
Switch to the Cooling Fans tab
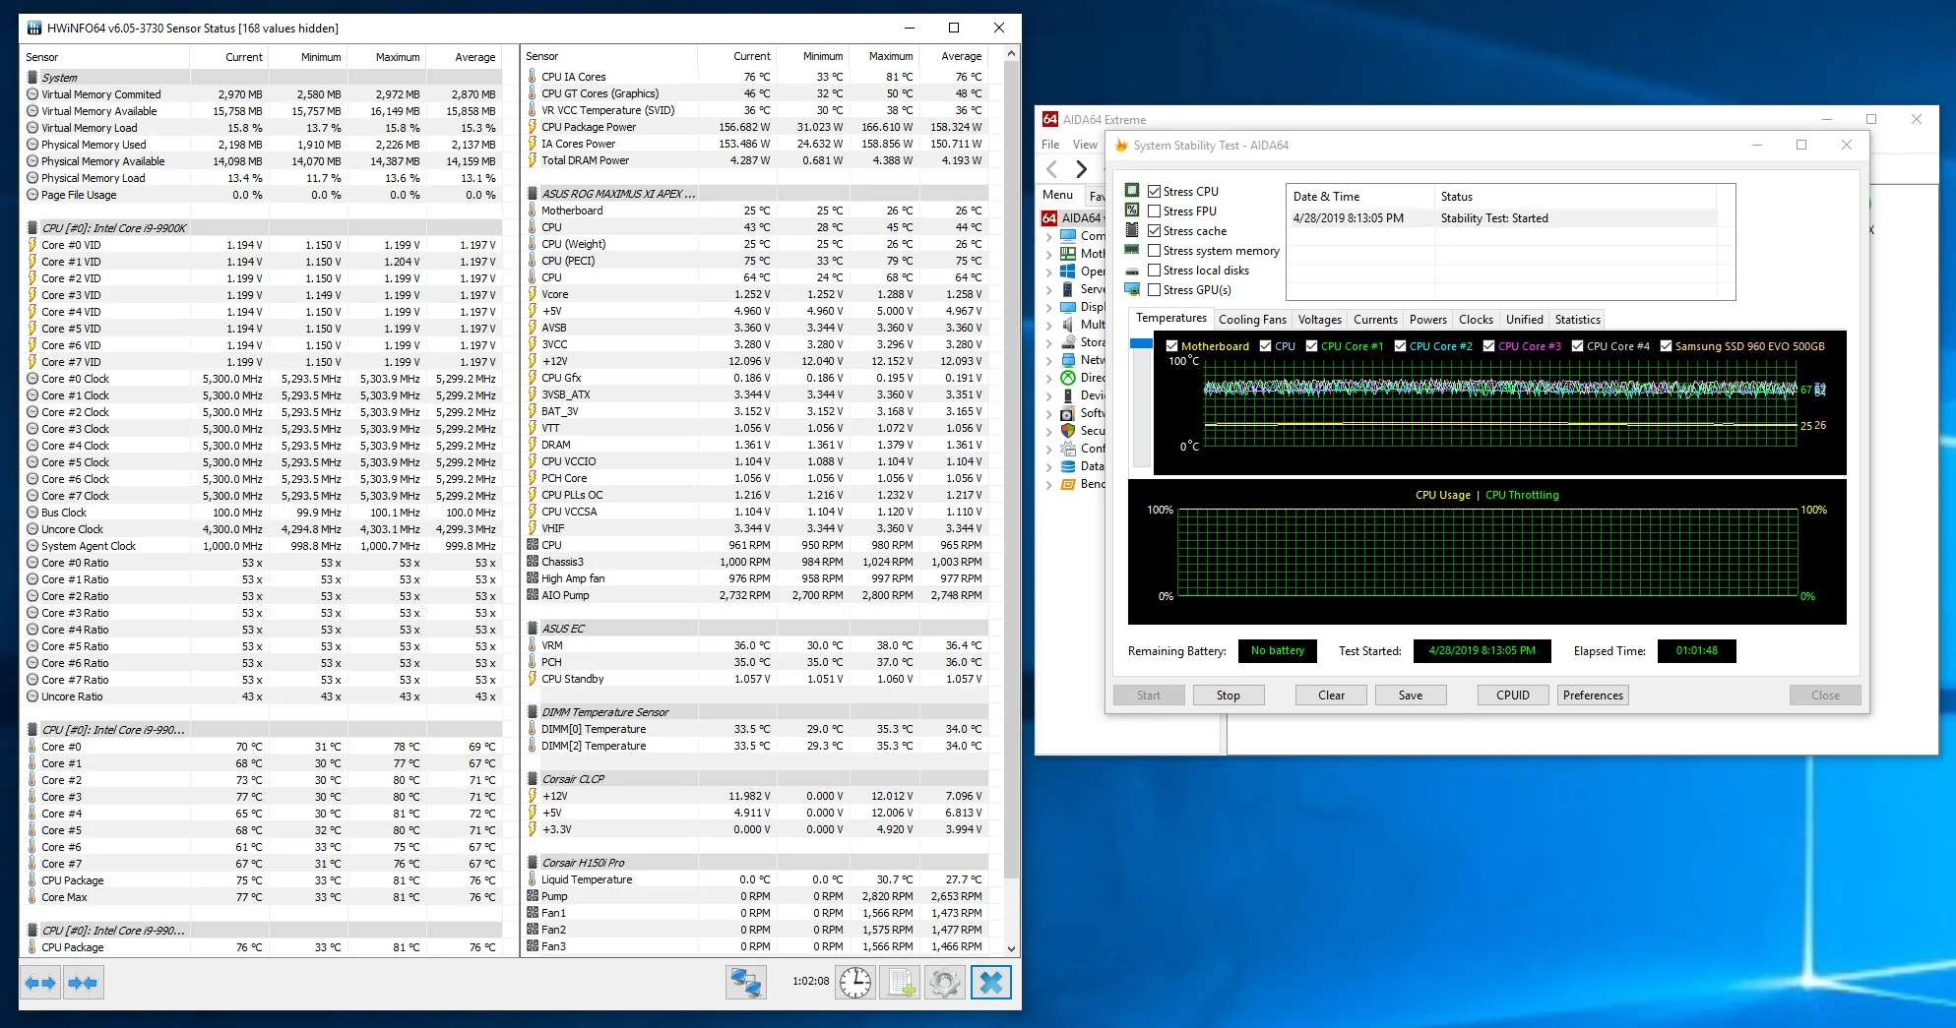coord(1252,320)
